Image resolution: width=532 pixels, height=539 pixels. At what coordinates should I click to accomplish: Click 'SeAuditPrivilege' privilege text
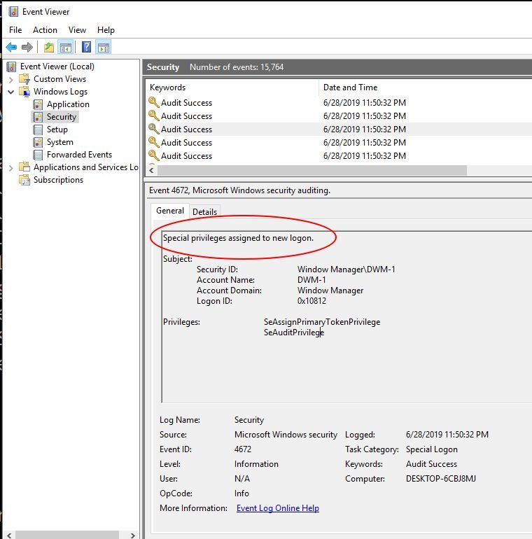point(294,332)
